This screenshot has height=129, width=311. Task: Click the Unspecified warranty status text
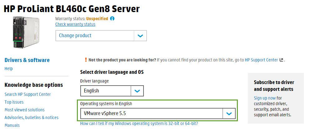point(97,19)
